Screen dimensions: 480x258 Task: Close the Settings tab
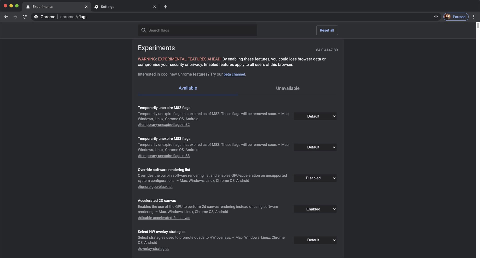(x=154, y=7)
